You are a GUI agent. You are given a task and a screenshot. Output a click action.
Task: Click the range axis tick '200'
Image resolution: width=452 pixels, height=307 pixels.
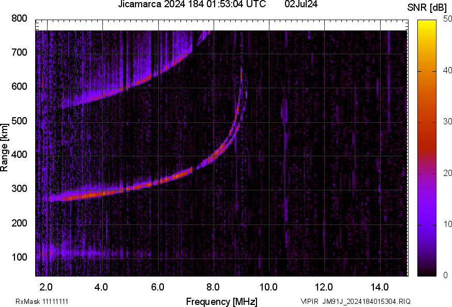19,223
